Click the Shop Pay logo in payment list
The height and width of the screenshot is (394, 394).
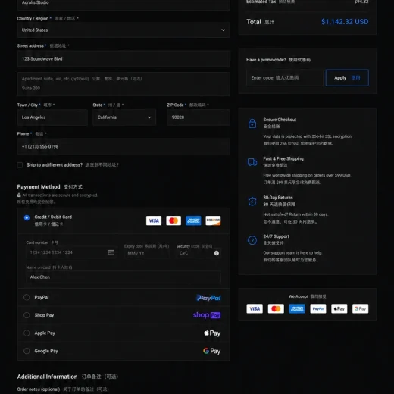[207, 315]
